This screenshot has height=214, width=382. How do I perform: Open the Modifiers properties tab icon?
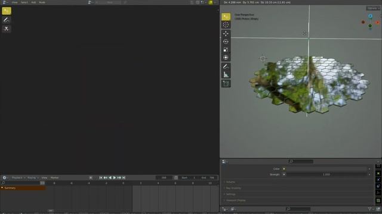pos(378,180)
